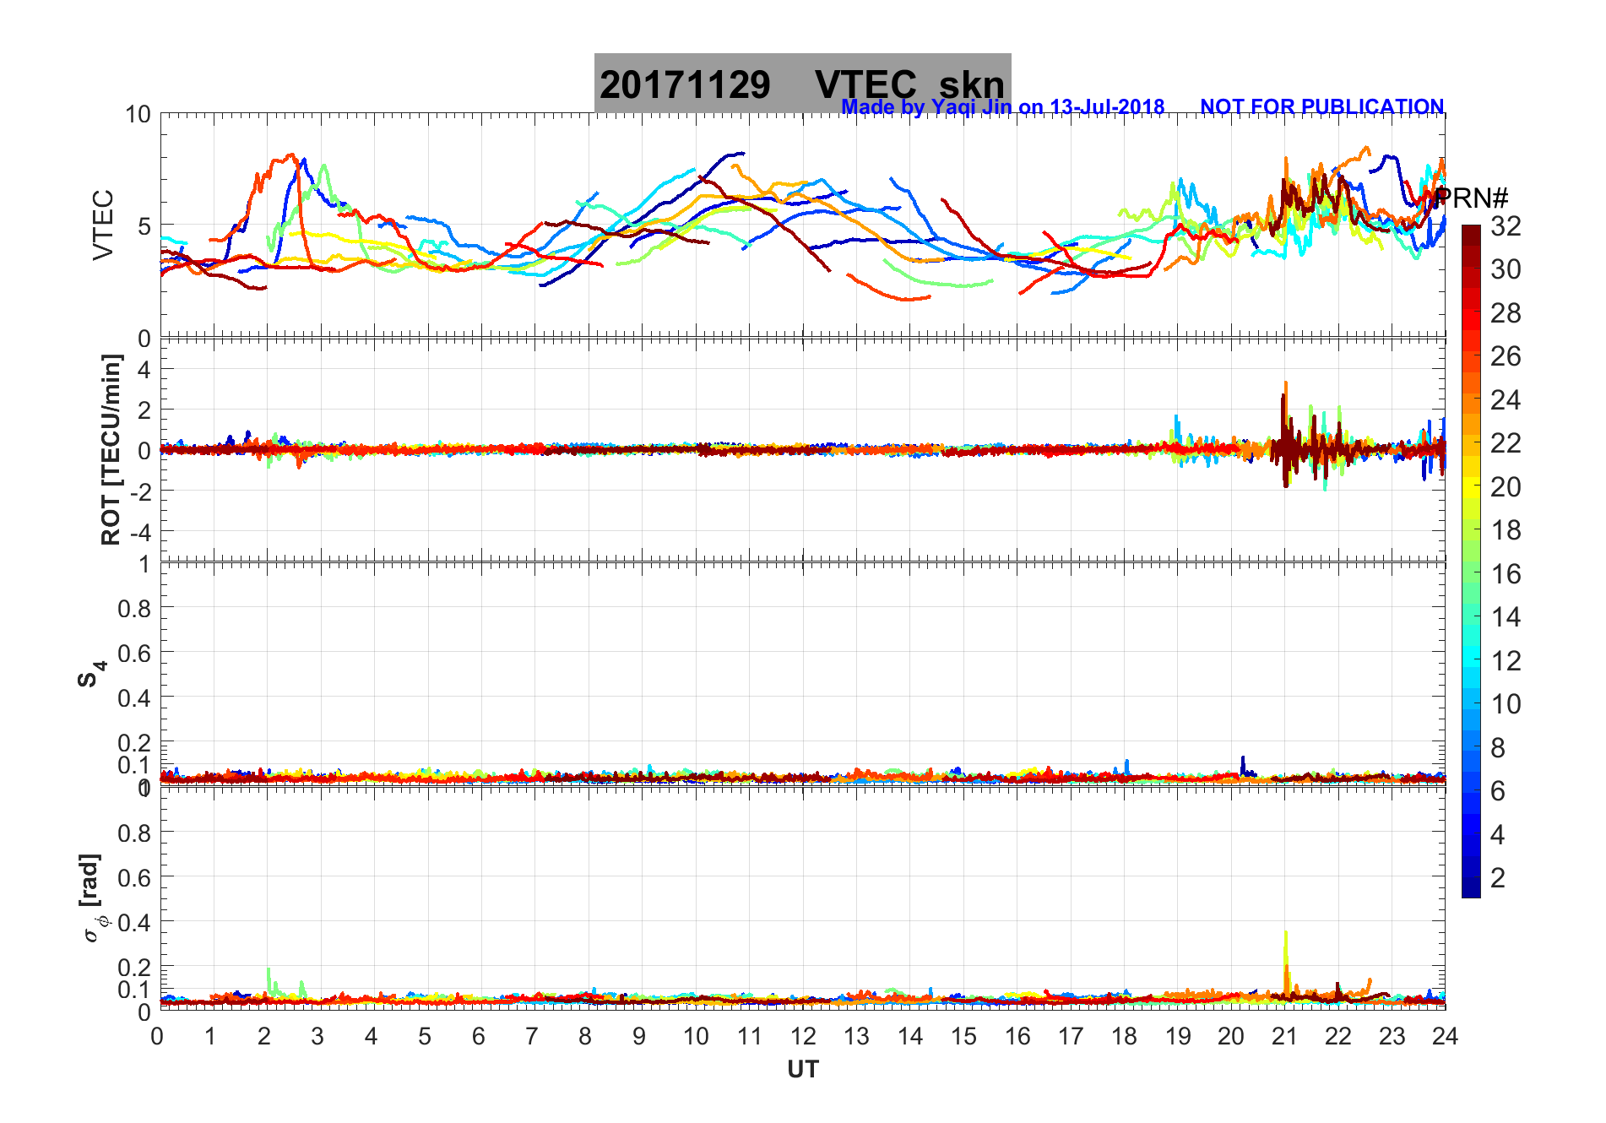This screenshot has width=1606, height=1123.
Task: Click the plot title '20171129 VTEC skn'
Action: pyautogui.click(x=802, y=84)
